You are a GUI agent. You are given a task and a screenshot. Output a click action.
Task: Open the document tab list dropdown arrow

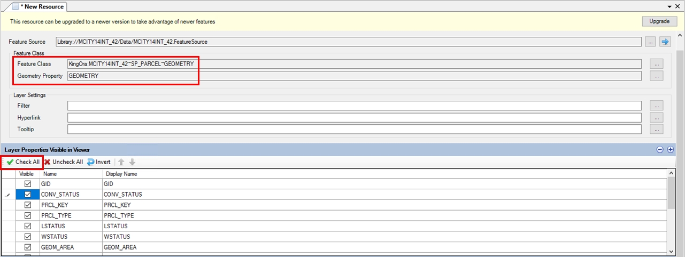click(x=669, y=6)
